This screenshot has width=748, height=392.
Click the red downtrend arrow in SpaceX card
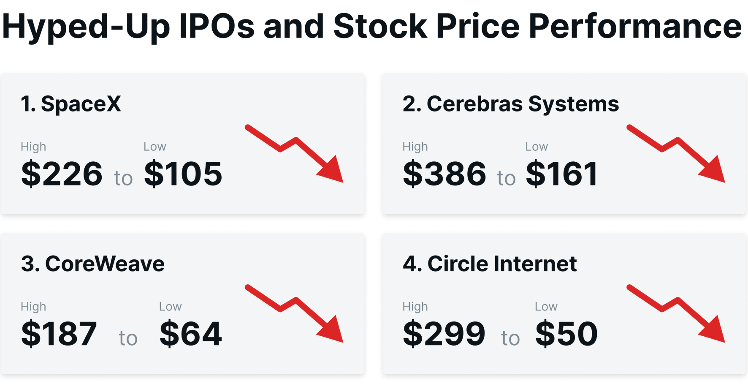[294, 154]
